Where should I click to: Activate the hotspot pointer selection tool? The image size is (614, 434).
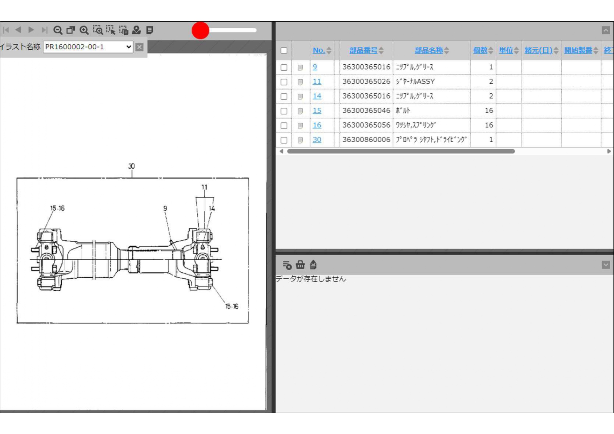point(111,30)
